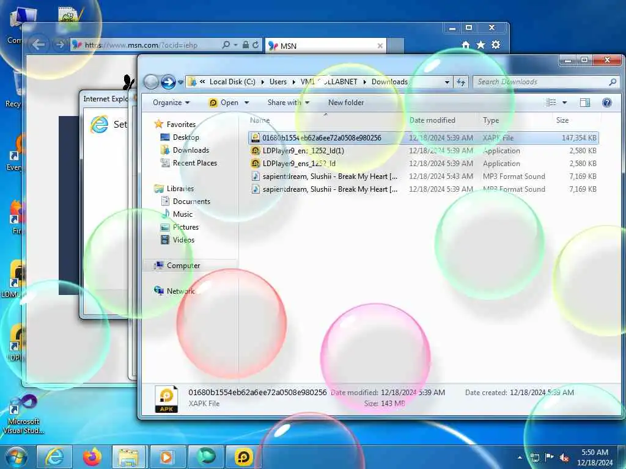Screen dimensions: 626x469
Task: Refresh the Downloads folder view
Action: (x=461, y=82)
